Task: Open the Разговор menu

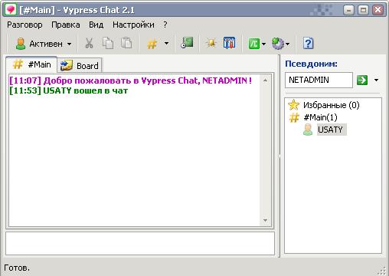Action: tap(25, 25)
